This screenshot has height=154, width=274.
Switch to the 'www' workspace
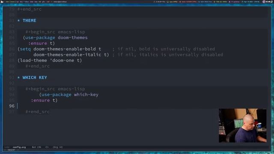click(12, 2)
